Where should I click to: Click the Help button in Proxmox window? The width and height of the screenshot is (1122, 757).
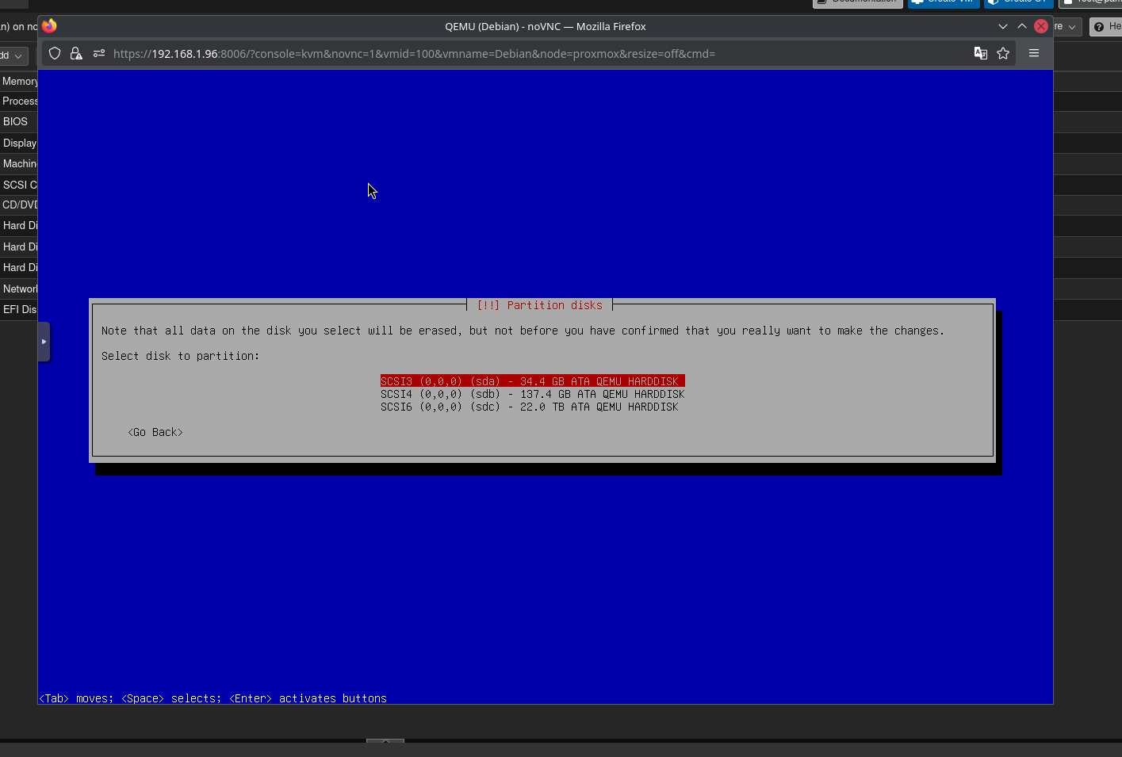pos(1107,26)
